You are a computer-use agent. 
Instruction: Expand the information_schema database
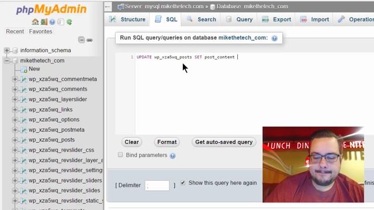(6, 50)
